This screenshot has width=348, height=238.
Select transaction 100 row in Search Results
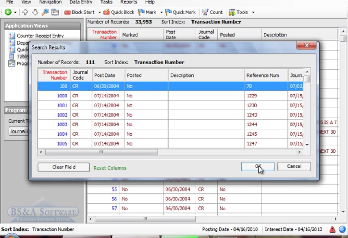click(170, 86)
